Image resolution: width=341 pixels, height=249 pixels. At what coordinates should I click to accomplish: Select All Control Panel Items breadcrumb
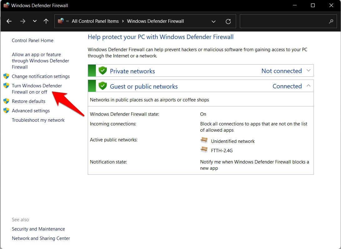95,21
